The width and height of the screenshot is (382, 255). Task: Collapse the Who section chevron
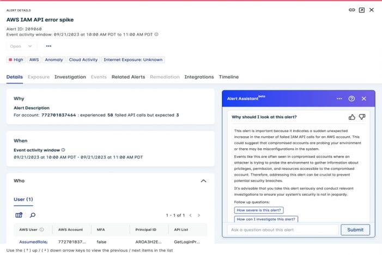203,181
